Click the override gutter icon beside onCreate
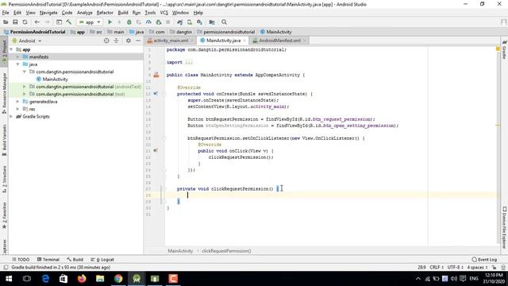 156,94
